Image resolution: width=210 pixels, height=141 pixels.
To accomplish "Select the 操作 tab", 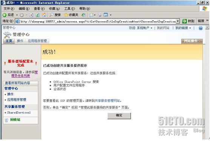I will [20, 41].
